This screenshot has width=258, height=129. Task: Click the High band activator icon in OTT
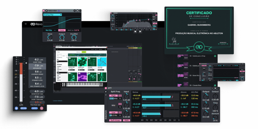[x=120, y=96]
